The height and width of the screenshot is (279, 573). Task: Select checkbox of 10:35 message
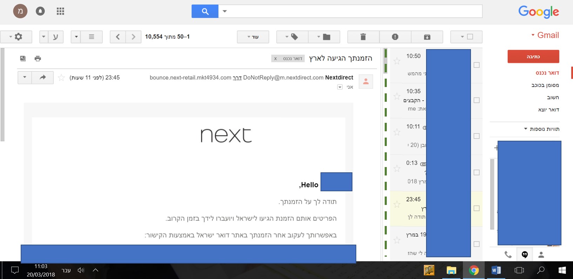tap(477, 100)
